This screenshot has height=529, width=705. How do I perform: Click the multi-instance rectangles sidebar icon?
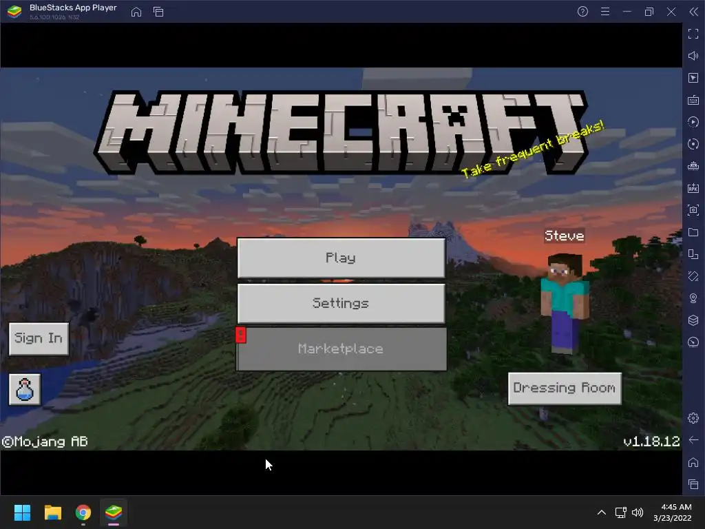pyautogui.click(x=693, y=254)
